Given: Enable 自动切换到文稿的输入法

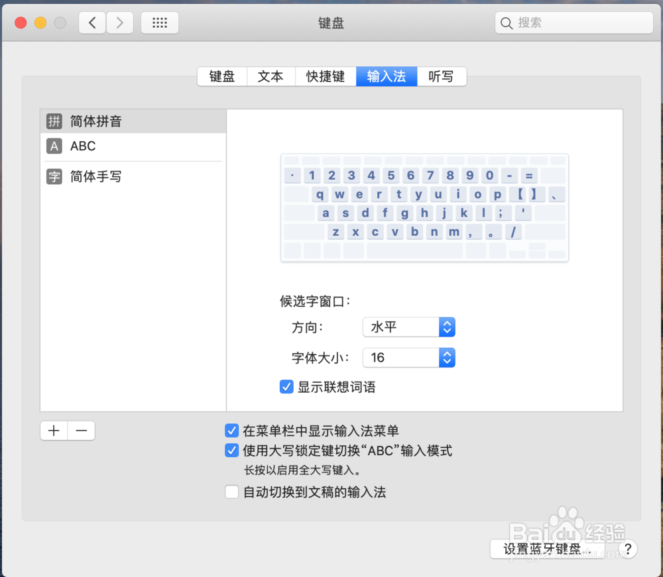Looking at the screenshot, I should click(231, 492).
